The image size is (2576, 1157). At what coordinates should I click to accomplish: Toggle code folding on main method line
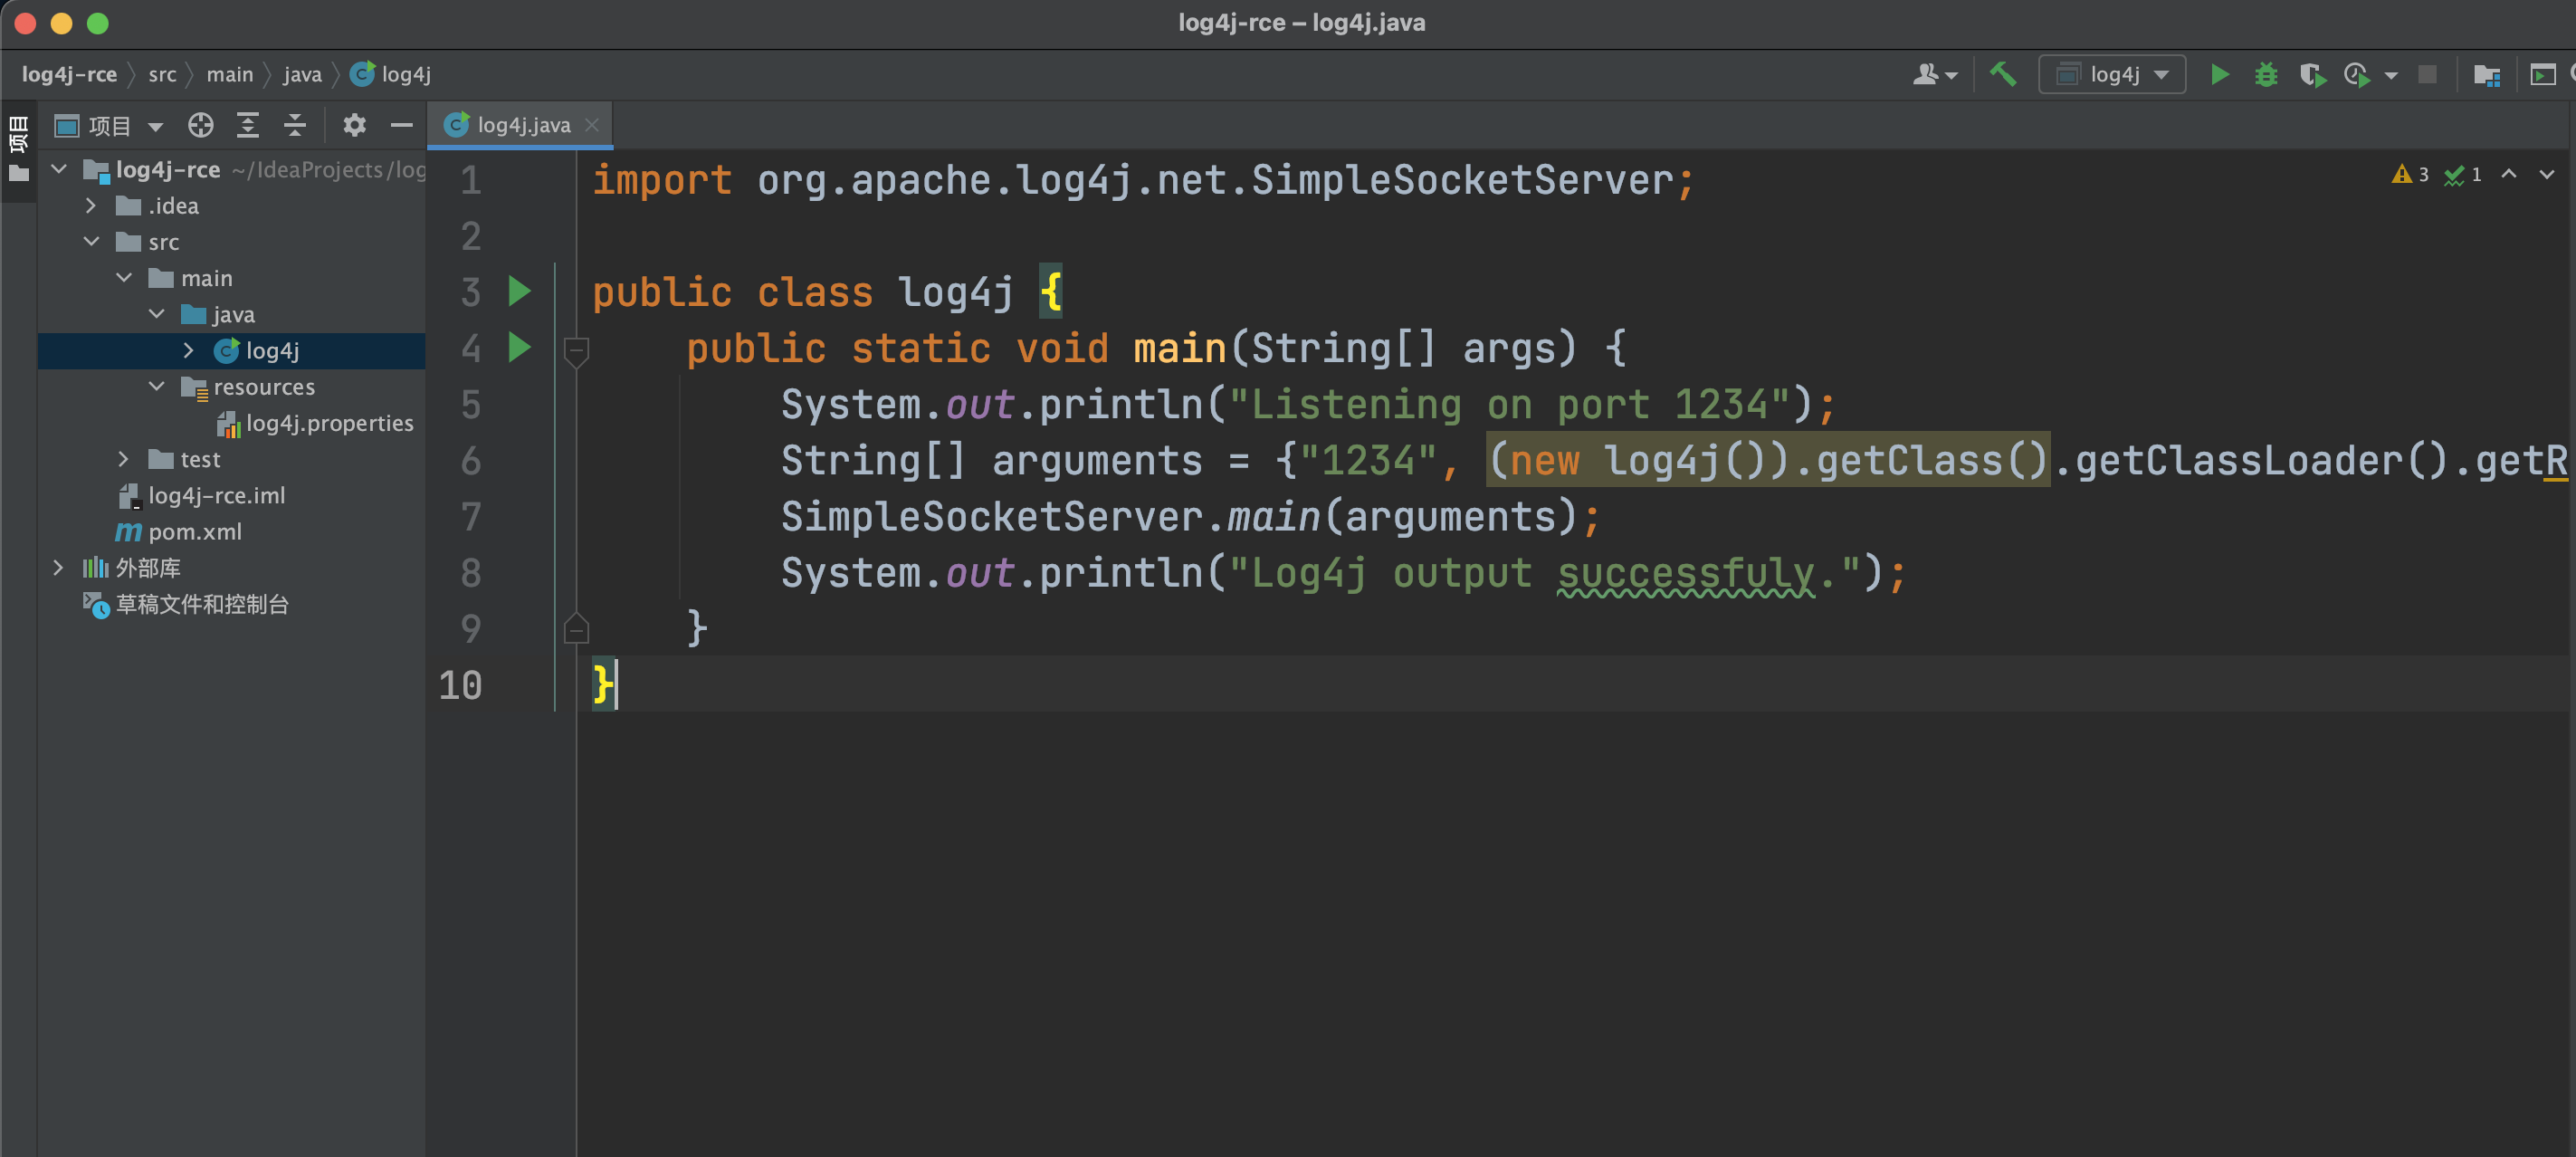(x=576, y=349)
